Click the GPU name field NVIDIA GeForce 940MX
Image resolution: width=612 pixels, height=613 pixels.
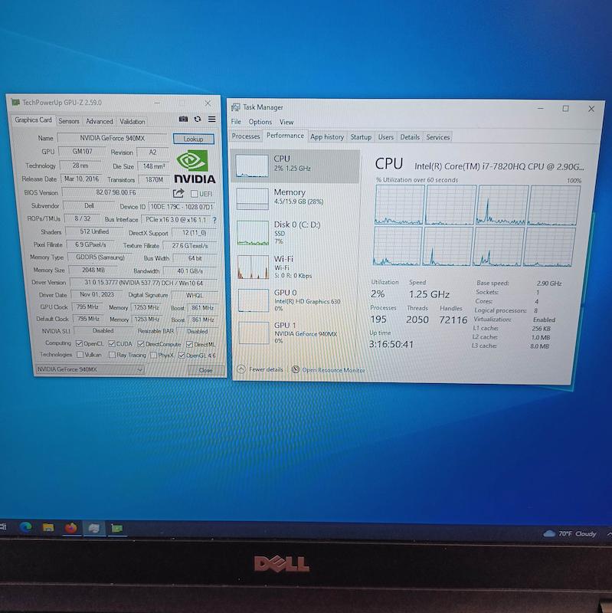[113, 138]
